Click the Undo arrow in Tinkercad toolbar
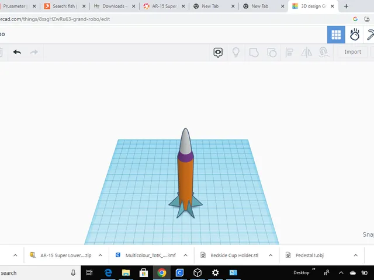 pos(17,52)
